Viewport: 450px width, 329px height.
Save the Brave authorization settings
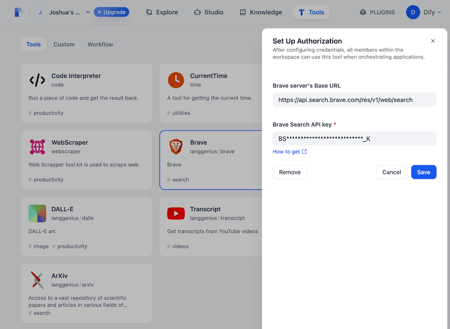(423, 172)
